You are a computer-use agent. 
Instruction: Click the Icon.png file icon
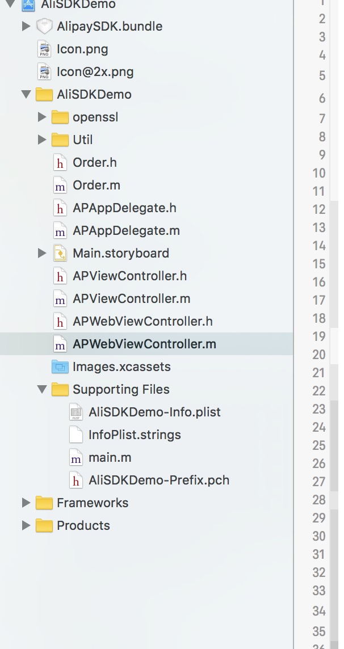click(44, 49)
